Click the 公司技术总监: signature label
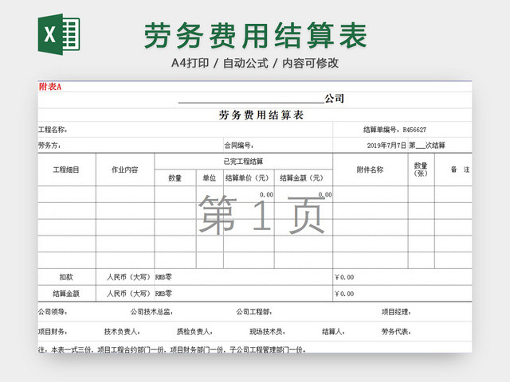The height and width of the screenshot is (382, 510). (151, 312)
